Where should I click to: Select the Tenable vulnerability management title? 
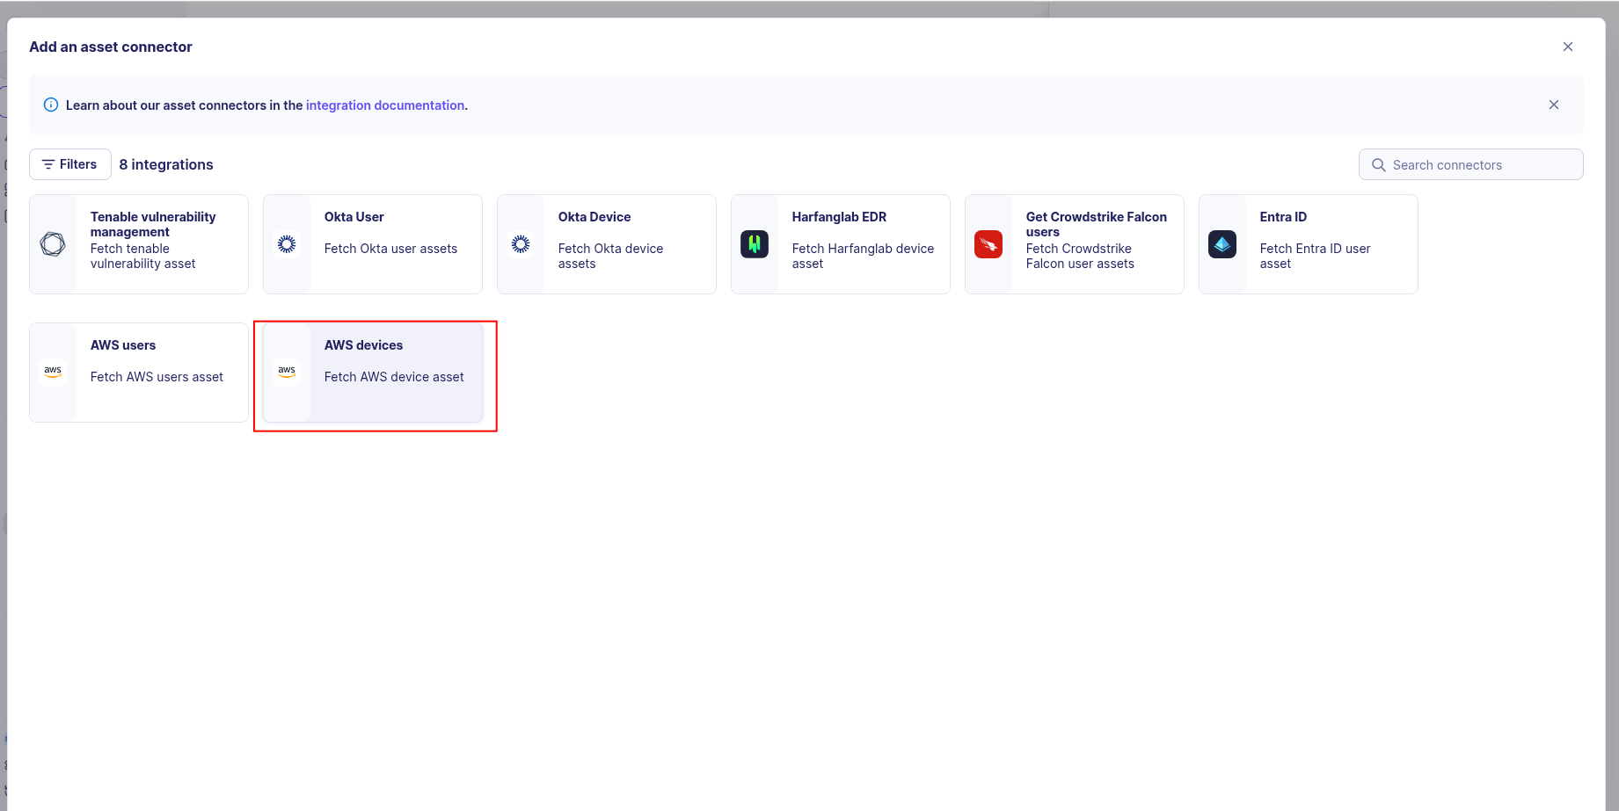(153, 224)
